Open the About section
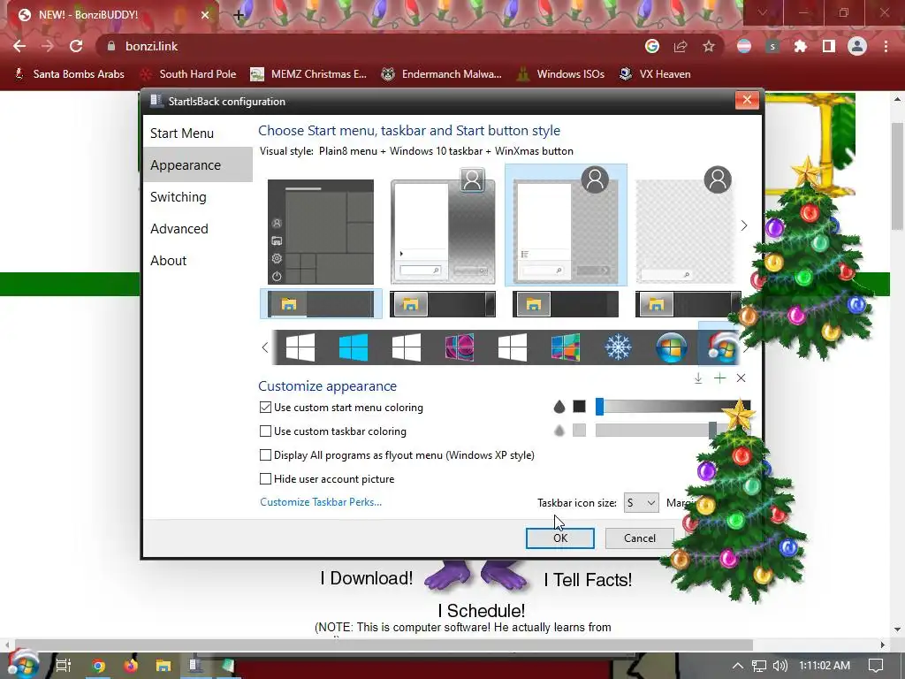Image resolution: width=905 pixels, height=679 pixels. coord(197,261)
